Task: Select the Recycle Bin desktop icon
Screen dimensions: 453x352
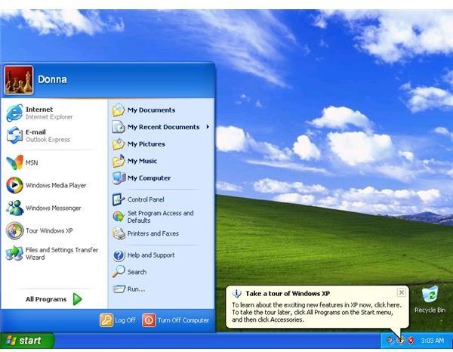Action: [430, 295]
